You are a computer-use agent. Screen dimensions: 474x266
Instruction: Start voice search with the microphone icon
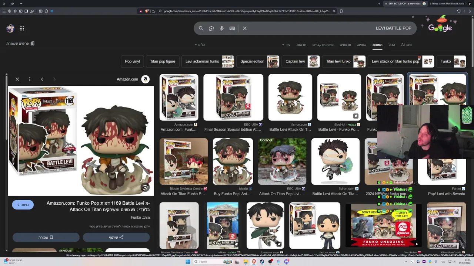pos(222,28)
